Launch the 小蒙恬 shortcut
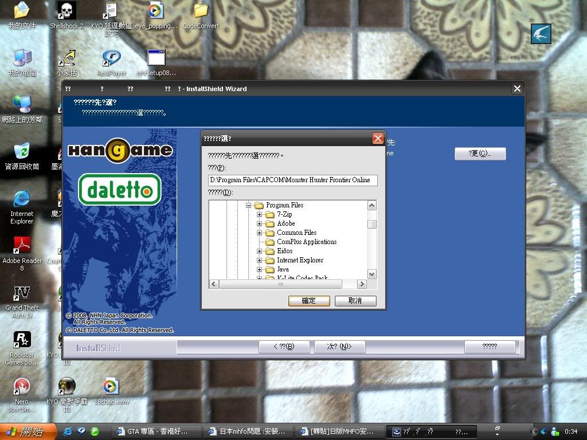The height and width of the screenshot is (440, 587). coord(66,62)
